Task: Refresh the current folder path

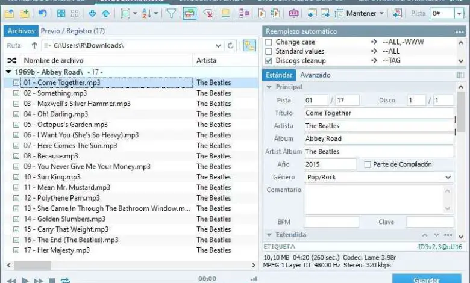Action: tap(231, 46)
